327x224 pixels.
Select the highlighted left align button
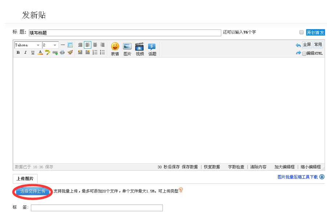click(x=88, y=45)
